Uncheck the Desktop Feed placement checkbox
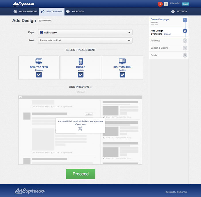The width and height of the screenshot is (201, 197). 39,75
